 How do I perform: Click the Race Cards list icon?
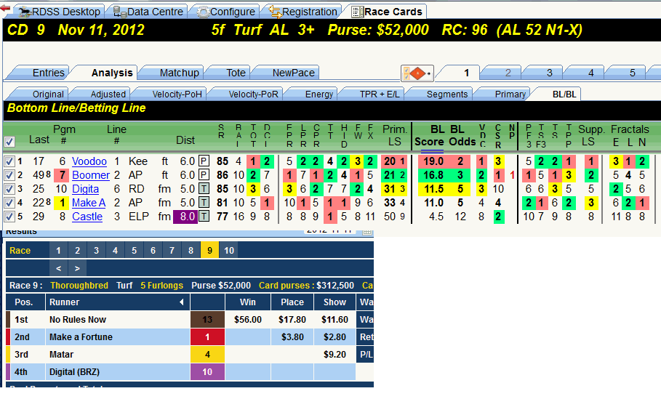[357, 12]
